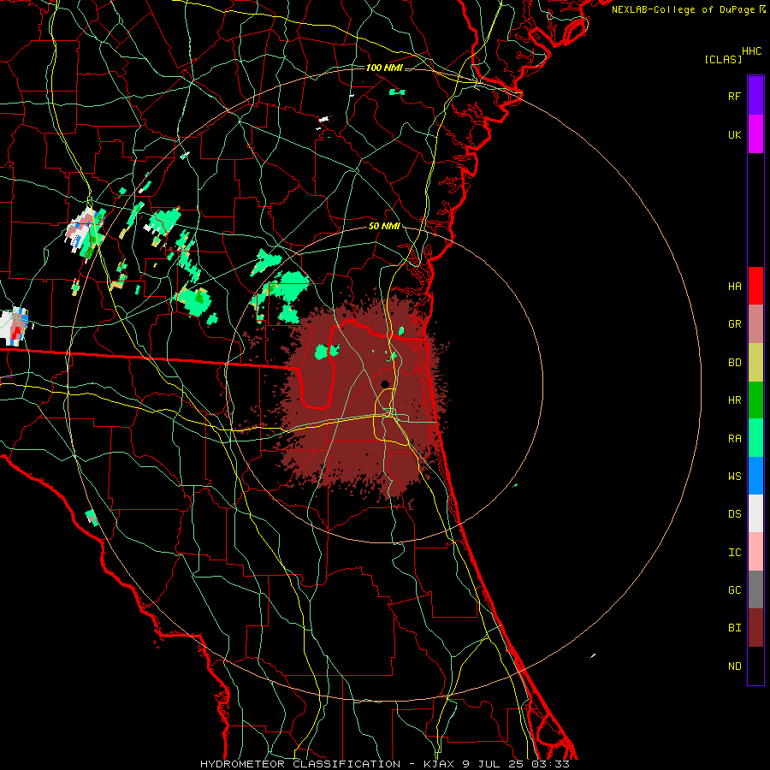Click the black radar site dot
Viewport: 770px width, 770px height.
pyautogui.click(x=385, y=384)
